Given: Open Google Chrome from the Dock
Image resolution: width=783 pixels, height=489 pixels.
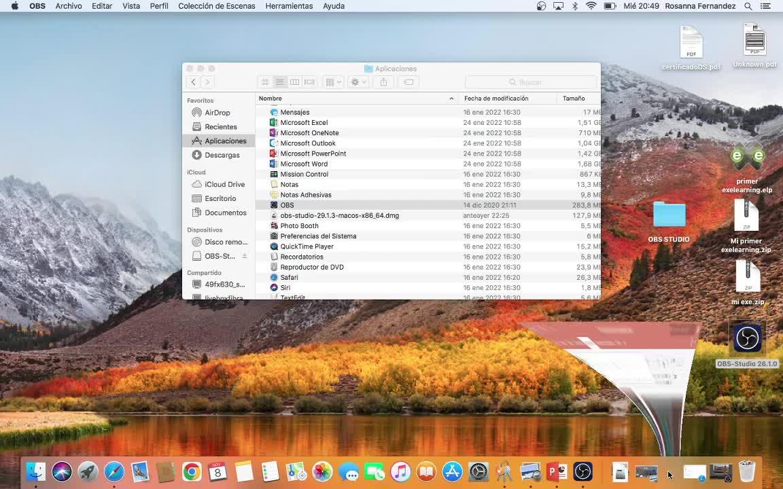Looking at the screenshot, I should [x=192, y=471].
